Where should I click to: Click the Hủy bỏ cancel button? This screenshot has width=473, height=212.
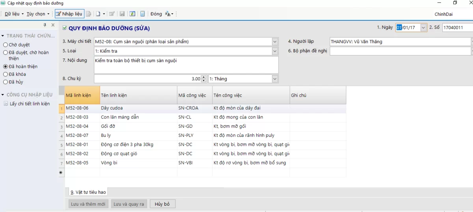click(x=162, y=204)
